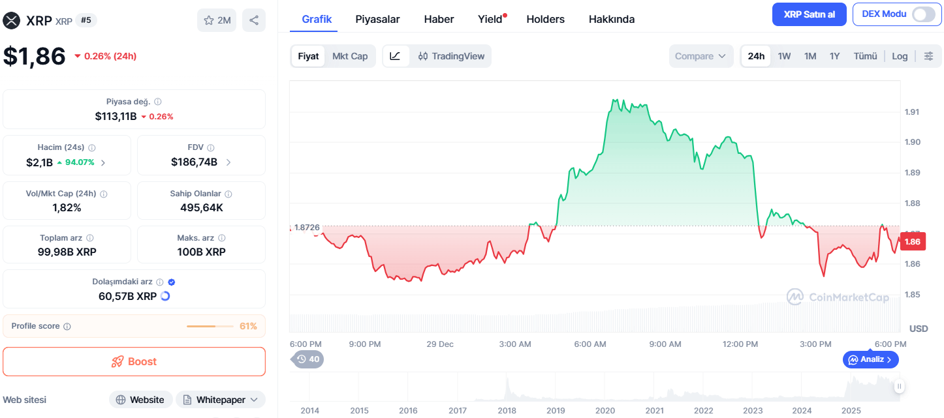This screenshot has width=944, height=418.
Task: Switch to the TradingView candlestick chart
Action: [x=451, y=56]
